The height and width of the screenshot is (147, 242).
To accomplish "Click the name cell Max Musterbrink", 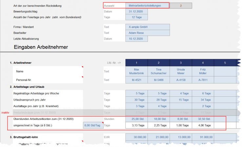I will pos(136,71).
